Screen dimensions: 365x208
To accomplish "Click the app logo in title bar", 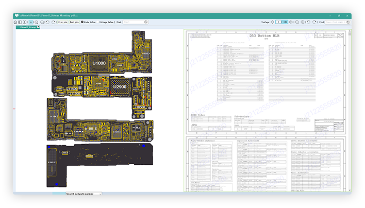I will (16, 15).
